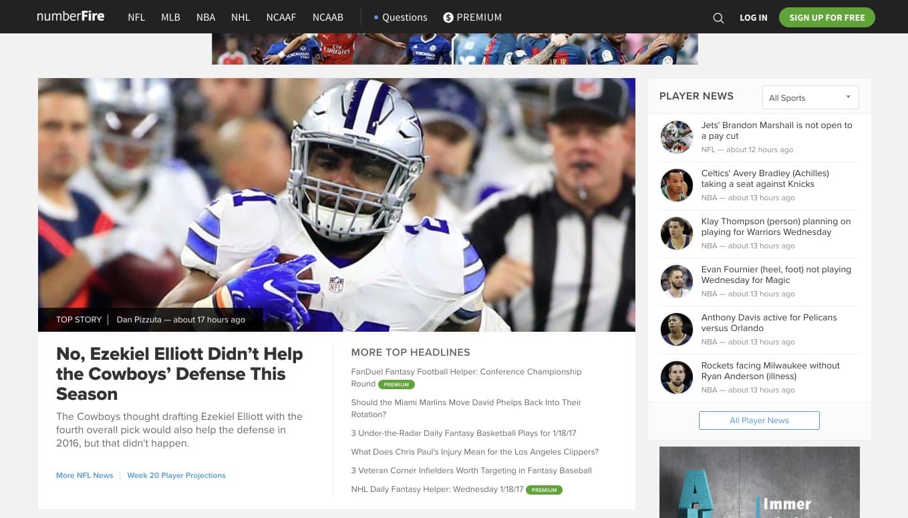Open the MLB menu
Screen dimensions: 908x518
click(x=170, y=17)
